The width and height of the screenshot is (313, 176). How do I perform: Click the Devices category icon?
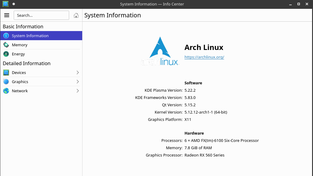[x=6, y=72]
